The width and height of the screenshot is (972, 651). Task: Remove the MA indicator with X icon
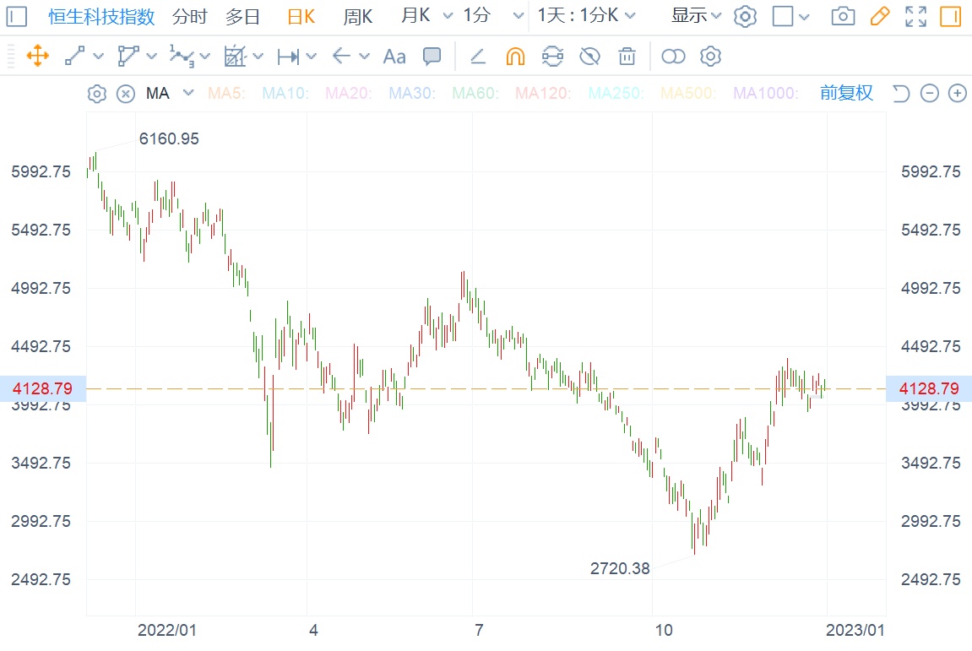(x=126, y=94)
